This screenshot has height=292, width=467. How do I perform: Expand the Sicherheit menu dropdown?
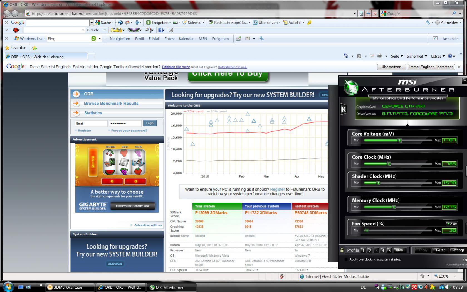click(x=417, y=56)
